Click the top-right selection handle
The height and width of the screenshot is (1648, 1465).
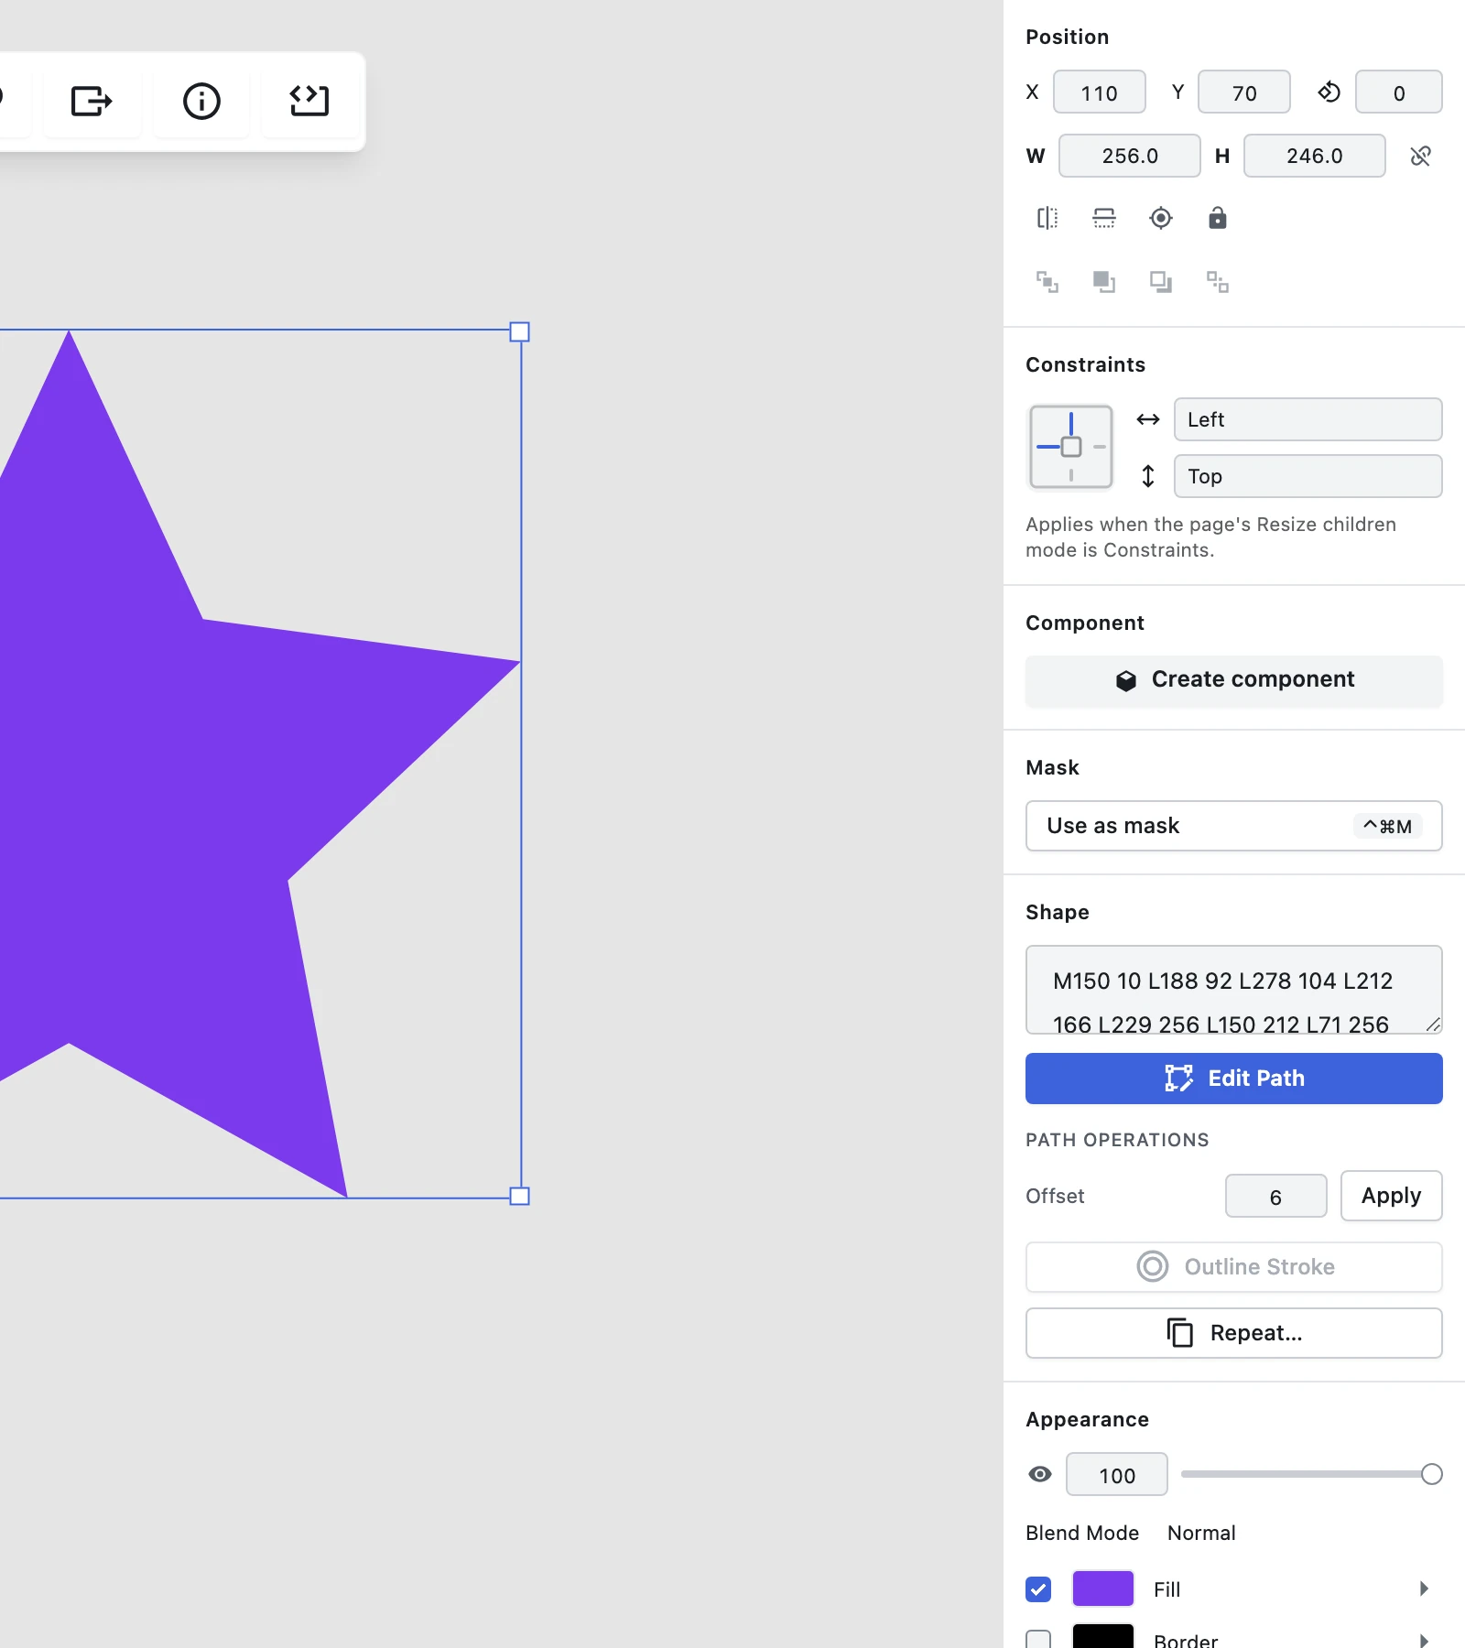pos(520,331)
